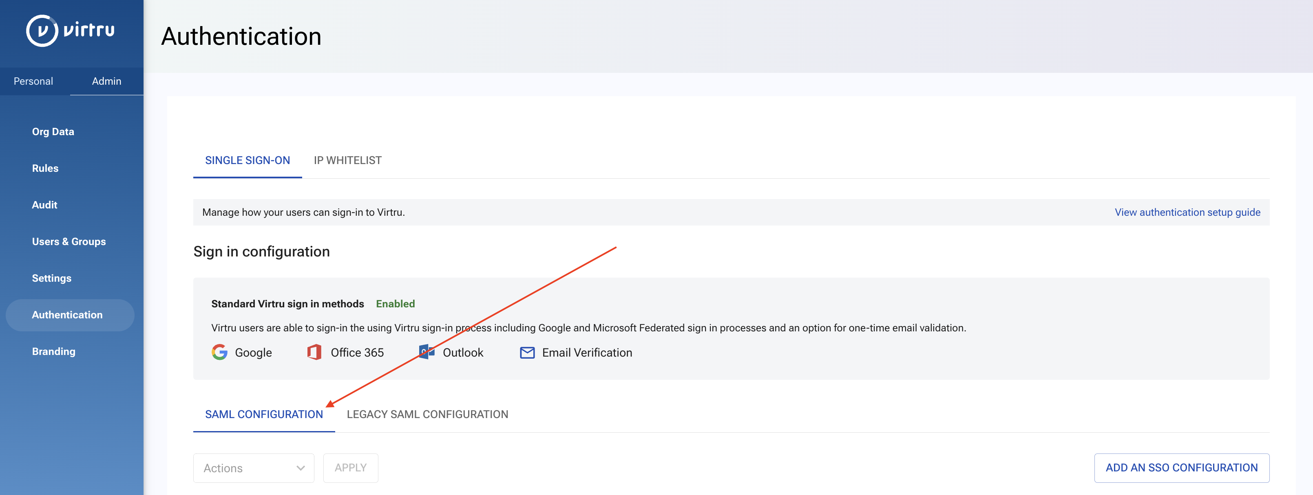
Task: Click the Office 365 label
Action: [x=357, y=353]
